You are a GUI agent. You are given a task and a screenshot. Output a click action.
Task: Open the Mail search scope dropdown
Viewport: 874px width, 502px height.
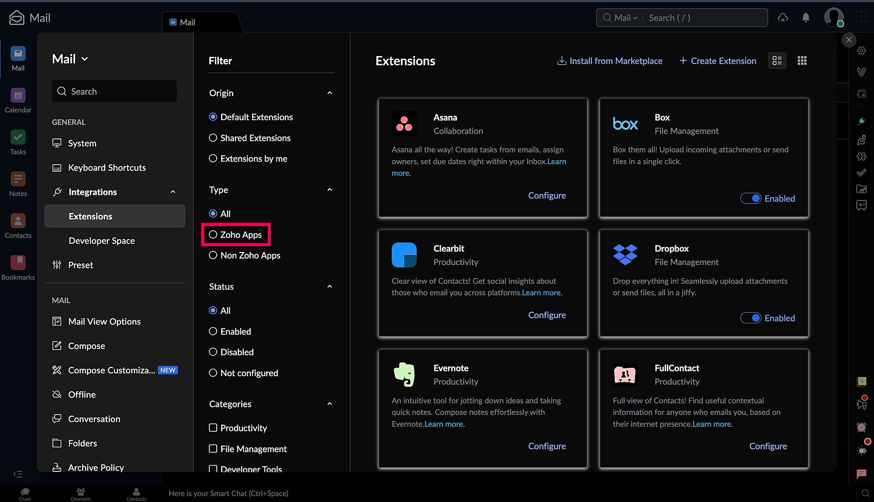(x=626, y=18)
